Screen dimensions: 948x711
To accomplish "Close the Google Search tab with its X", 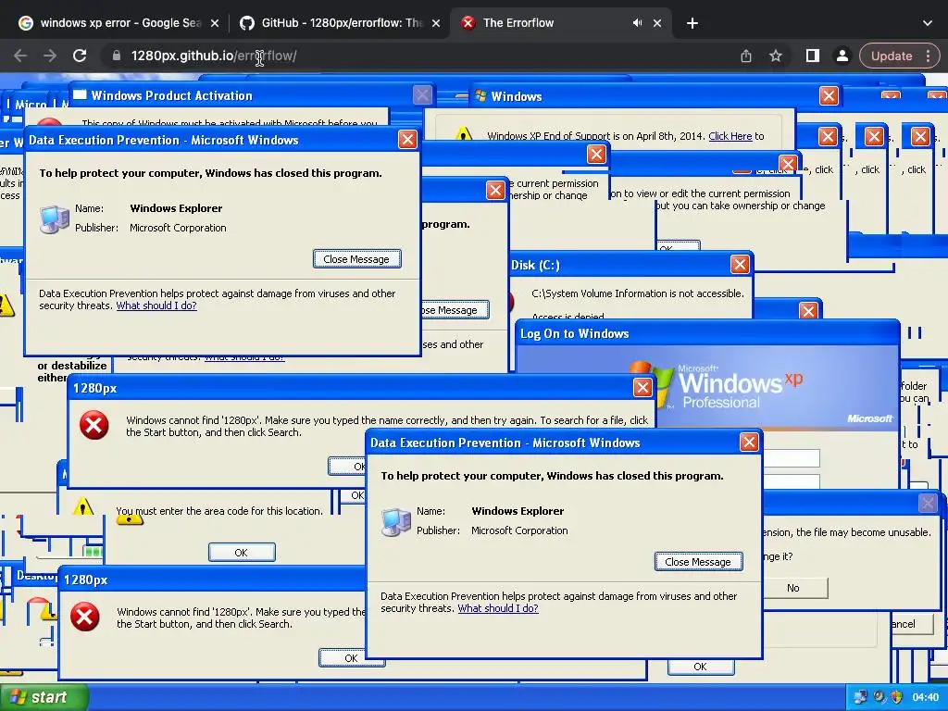I will (x=215, y=23).
